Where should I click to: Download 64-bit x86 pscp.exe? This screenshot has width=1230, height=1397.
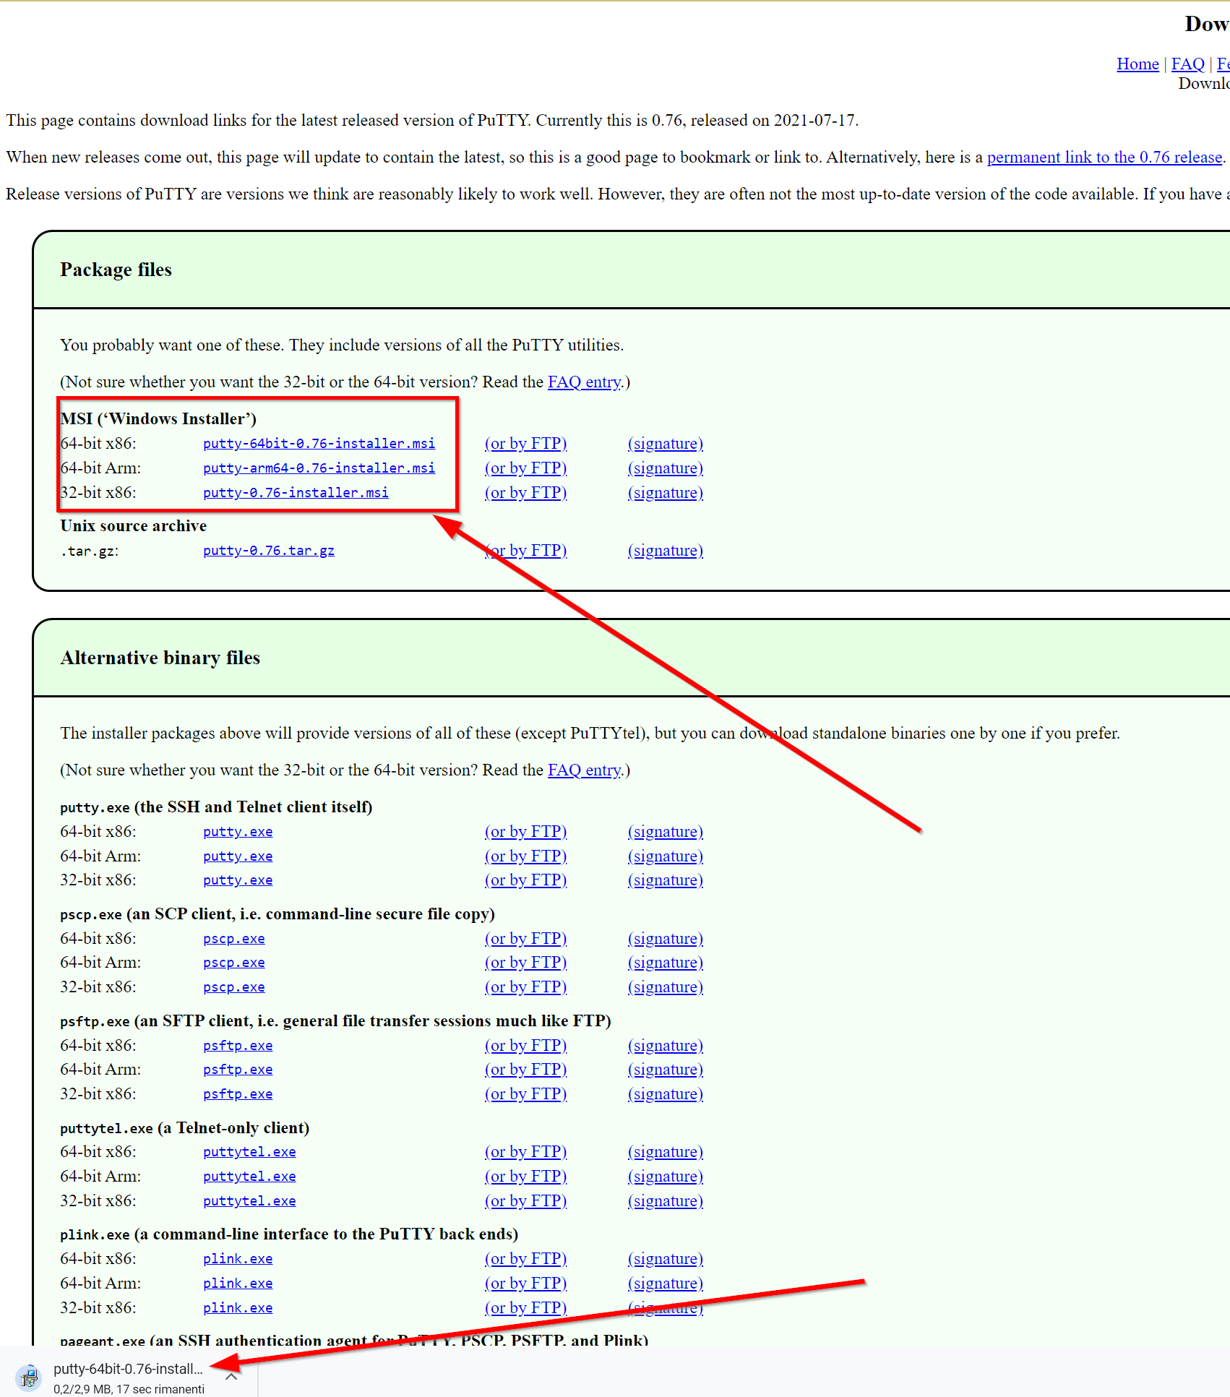click(x=234, y=938)
